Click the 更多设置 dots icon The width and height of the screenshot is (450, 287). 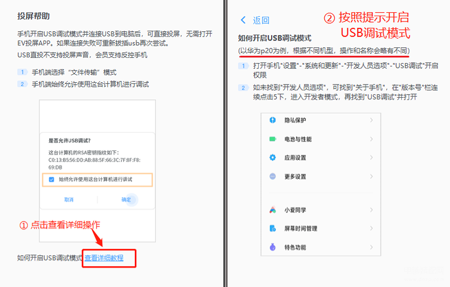[273, 176]
